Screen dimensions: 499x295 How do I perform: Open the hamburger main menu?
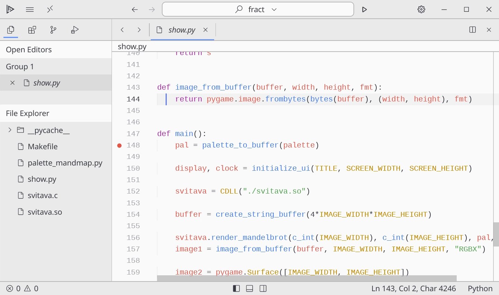click(x=30, y=9)
